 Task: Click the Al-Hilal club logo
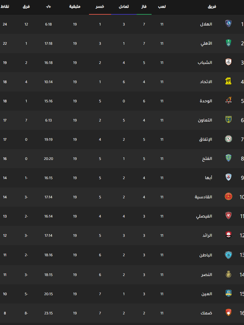228,24
